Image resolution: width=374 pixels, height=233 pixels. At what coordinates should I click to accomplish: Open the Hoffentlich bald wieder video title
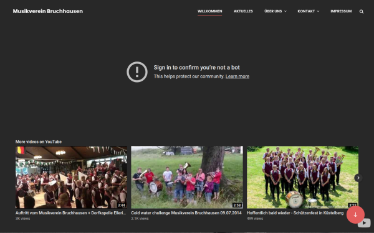coord(295,212)
